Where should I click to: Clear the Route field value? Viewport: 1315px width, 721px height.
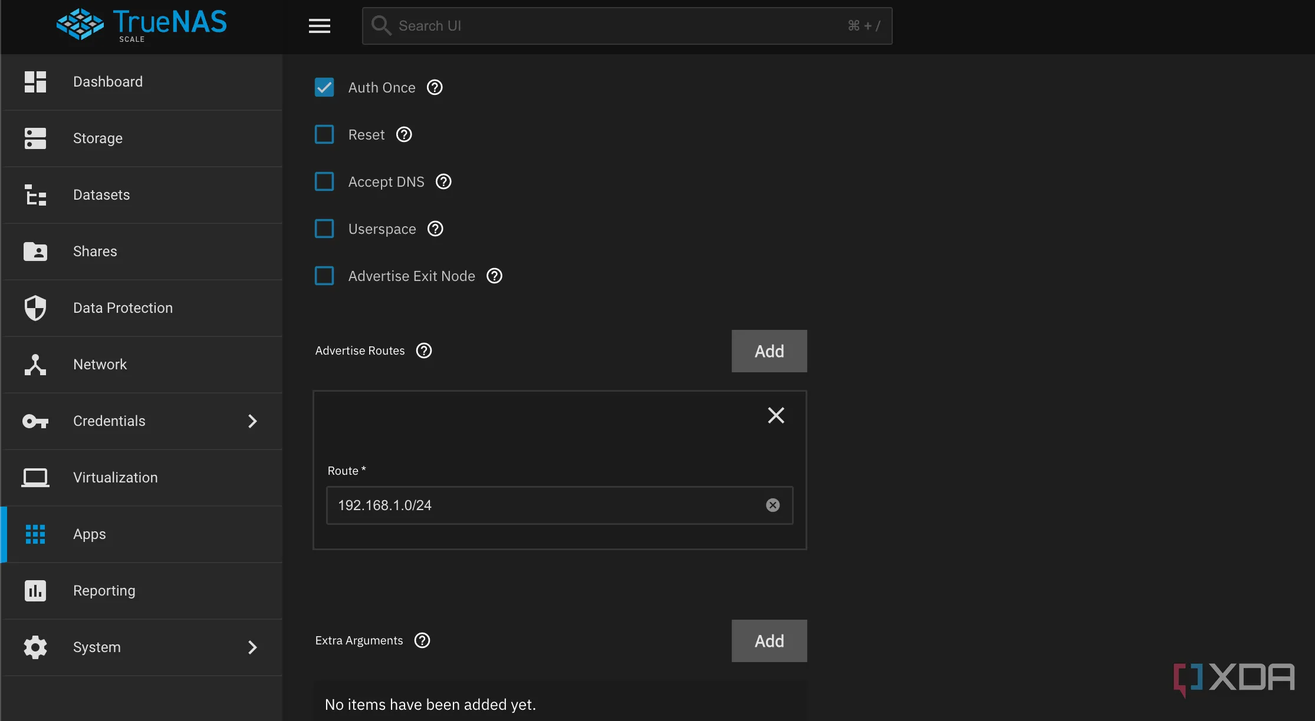pyautogui.click(x=772, y=505)
